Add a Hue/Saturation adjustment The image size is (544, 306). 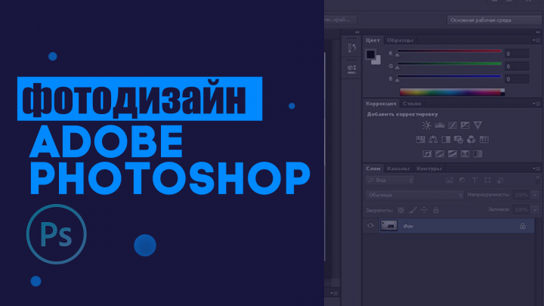pyautogui.click(x=421, y=140)
